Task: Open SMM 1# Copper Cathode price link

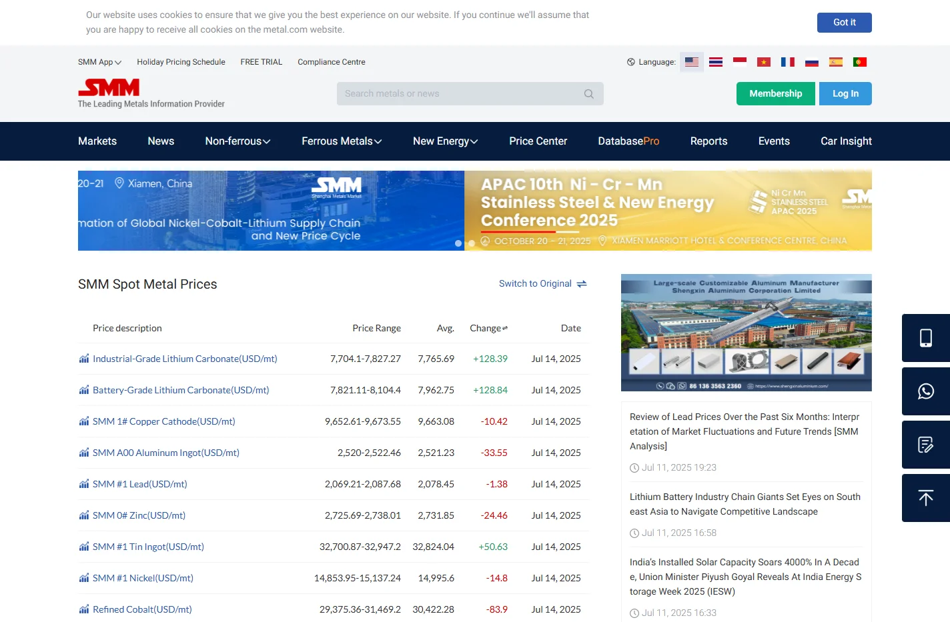Action: point(164,421)
